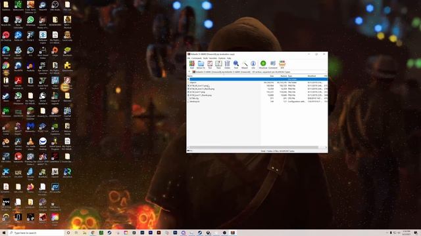Open VLC media player desktop shortcut
The height and width of the screenshot is (236, 421).
(x=30, y=142)
